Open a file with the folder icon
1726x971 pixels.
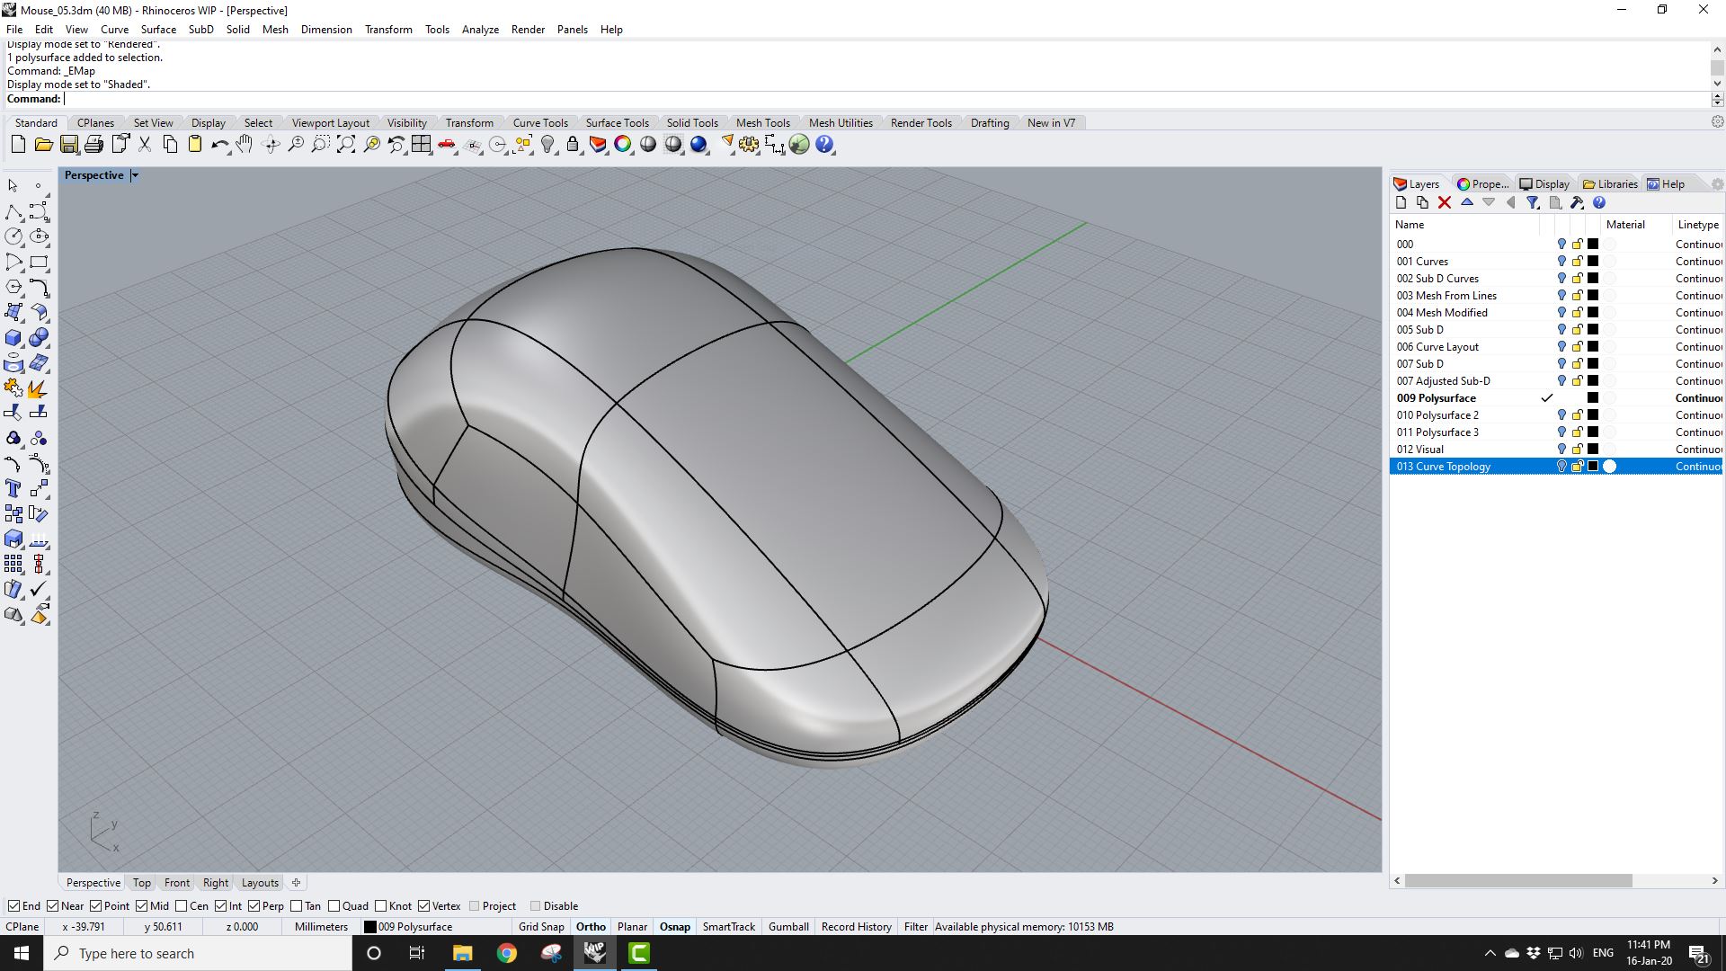click(43, 145)
